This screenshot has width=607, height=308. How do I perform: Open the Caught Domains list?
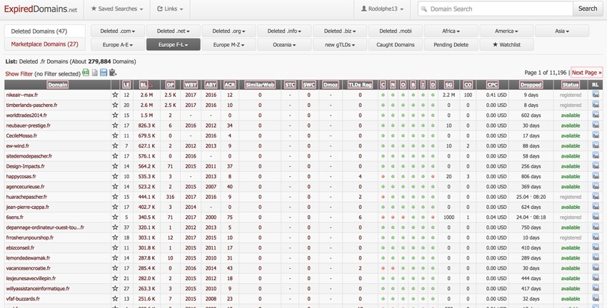pyautogui.click(x=396, y=44)
